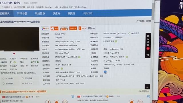Switch to the 触摸屏 tab
The image size is (183, 103).
tap(71, 13)
